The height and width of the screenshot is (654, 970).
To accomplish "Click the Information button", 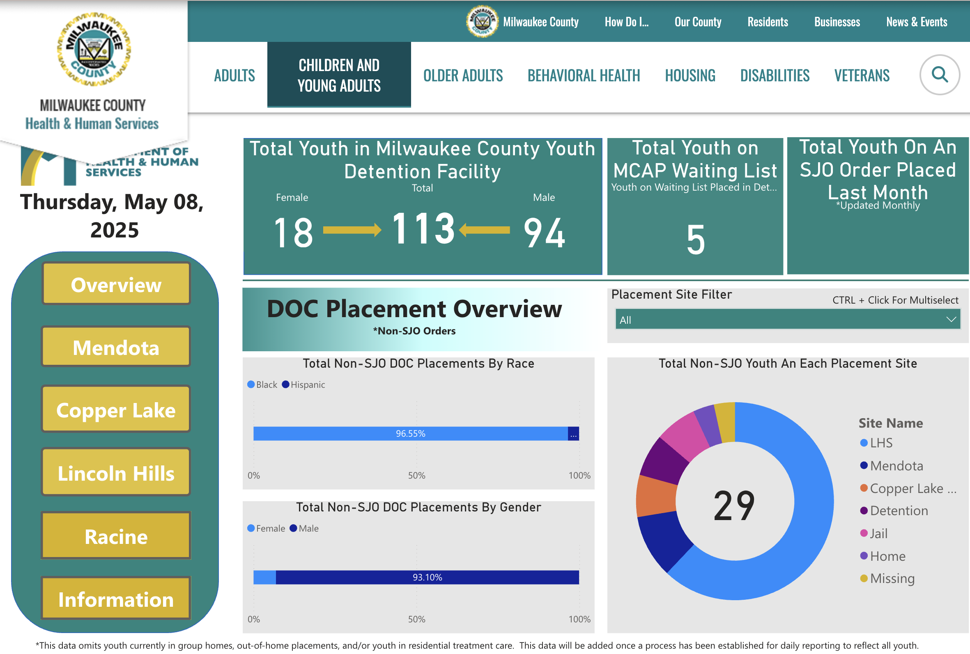I will tap(116, 599).
